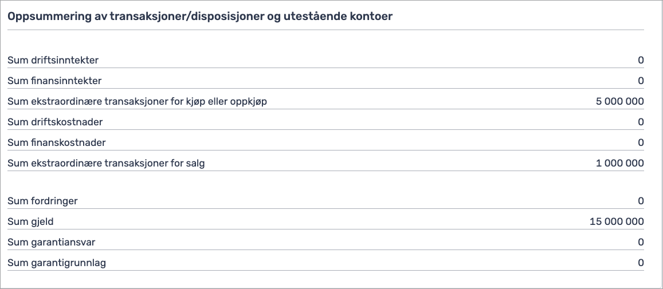
Task: Click the 15 000 000 debt value
Action: (x=617, y=221)
